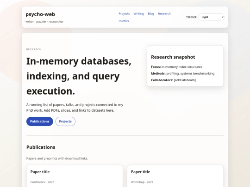Click the Paper title card marked Workshop 2025
The height and width of the screenshot is (187, 250).
175,176
